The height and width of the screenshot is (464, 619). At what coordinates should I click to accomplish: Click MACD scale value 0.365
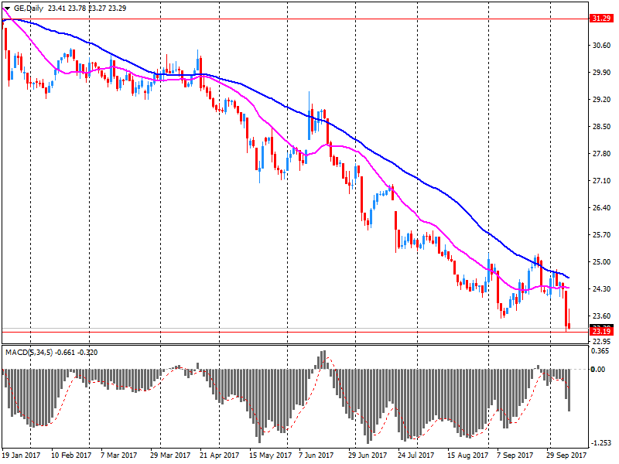click(x=601, y=351)
